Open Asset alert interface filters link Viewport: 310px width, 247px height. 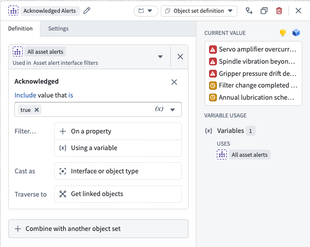point(65,63)
